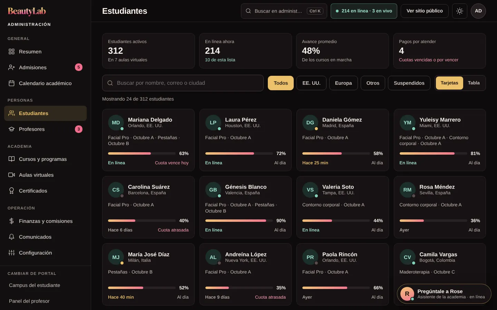
Task: Open Finanzas y comisiones section
Action: [x=45, y=221]
